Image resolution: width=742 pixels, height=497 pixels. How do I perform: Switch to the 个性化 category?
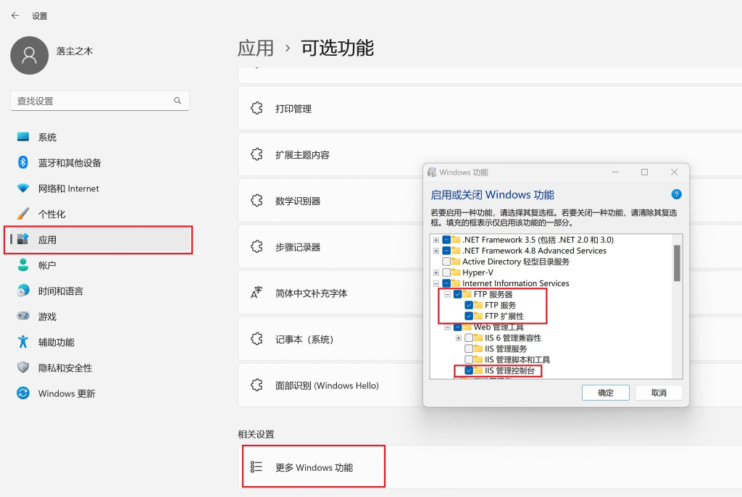(100, 214)
